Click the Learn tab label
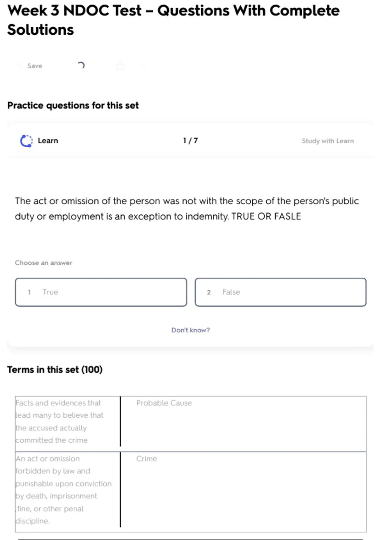The height and width of the screenshot is (540, 381). pyautogui.click(x=48, y=141)
